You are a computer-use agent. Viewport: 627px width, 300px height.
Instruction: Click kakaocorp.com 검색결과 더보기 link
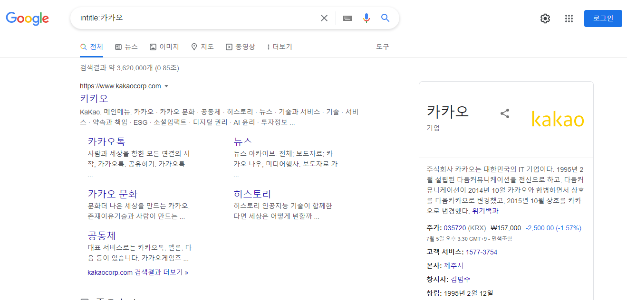pos(138,272)
